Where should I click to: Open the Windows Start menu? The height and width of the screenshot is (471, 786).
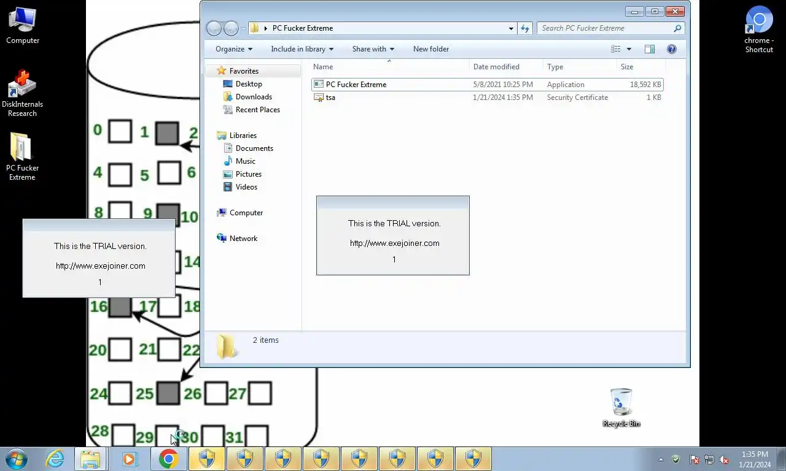point(17,459)
